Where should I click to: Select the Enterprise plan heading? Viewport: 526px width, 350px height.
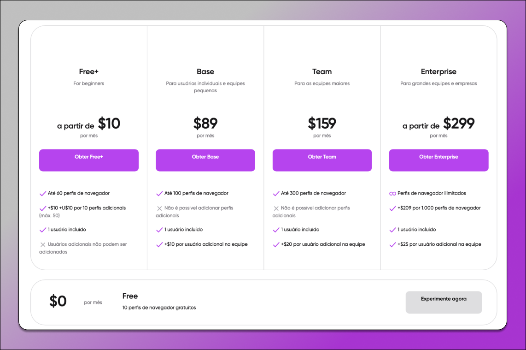coord(438,71)
